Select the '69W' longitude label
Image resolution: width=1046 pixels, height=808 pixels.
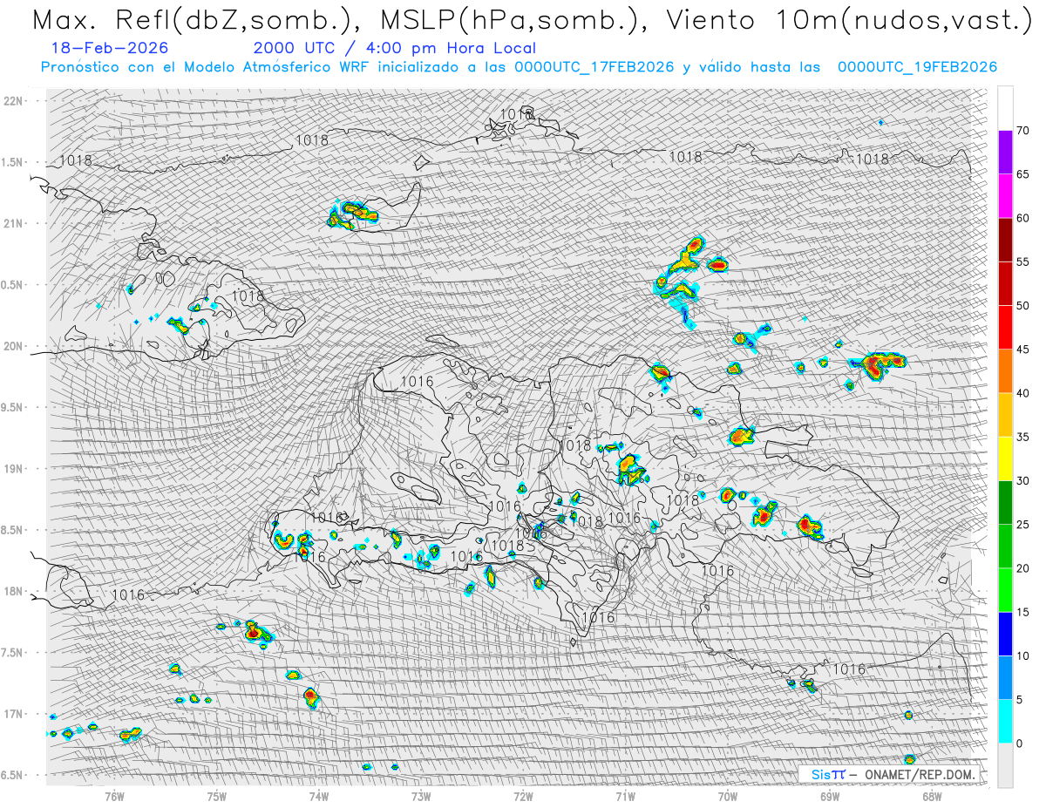[x=830, y=795]
